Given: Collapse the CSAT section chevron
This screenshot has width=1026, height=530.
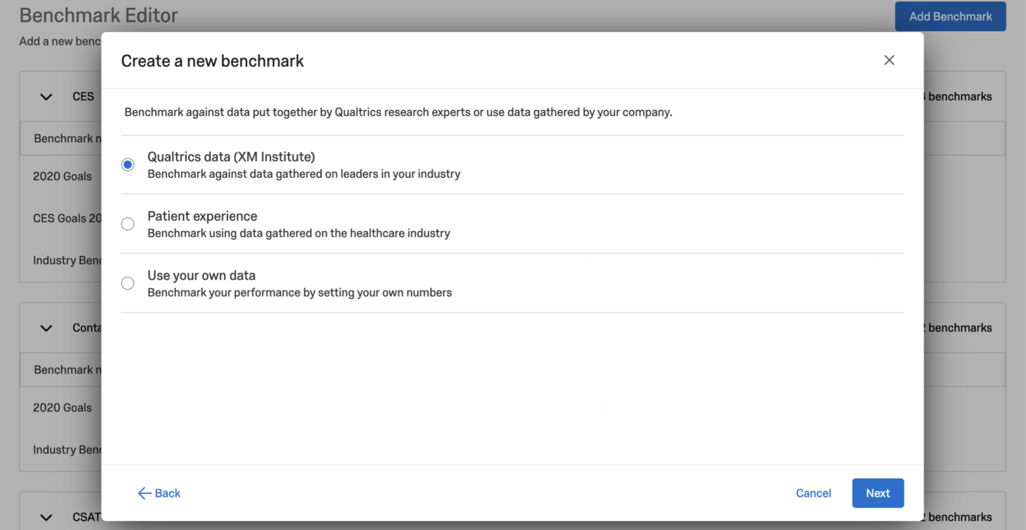Looking at the screenshot, I should pos(46,517).
